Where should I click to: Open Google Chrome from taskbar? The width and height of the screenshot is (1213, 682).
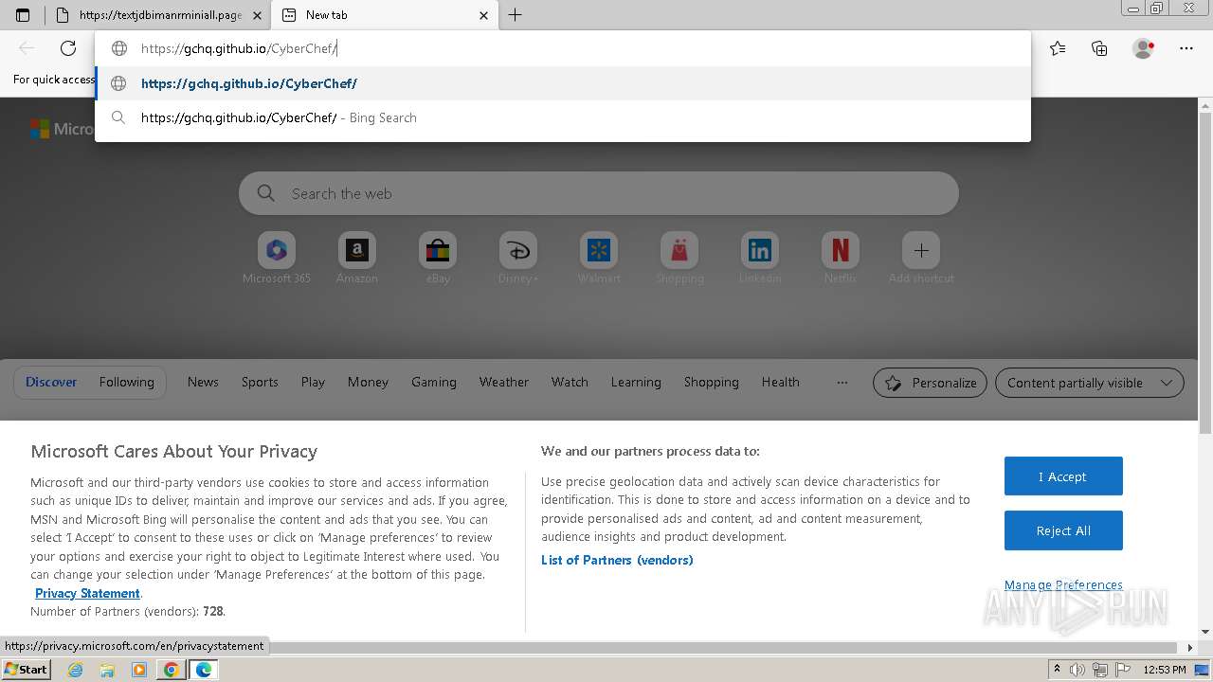(171, 670)
